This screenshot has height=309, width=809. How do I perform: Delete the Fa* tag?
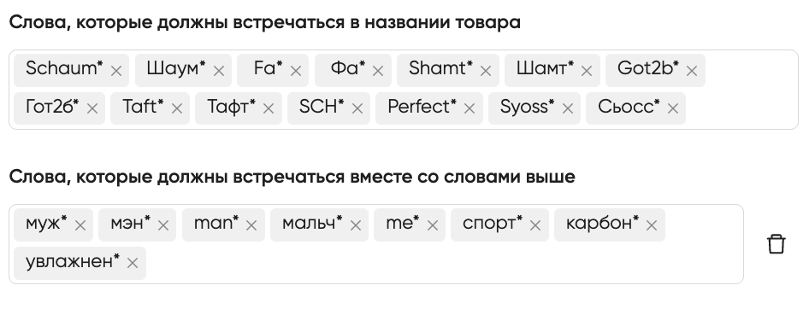(x=296, y=71)
